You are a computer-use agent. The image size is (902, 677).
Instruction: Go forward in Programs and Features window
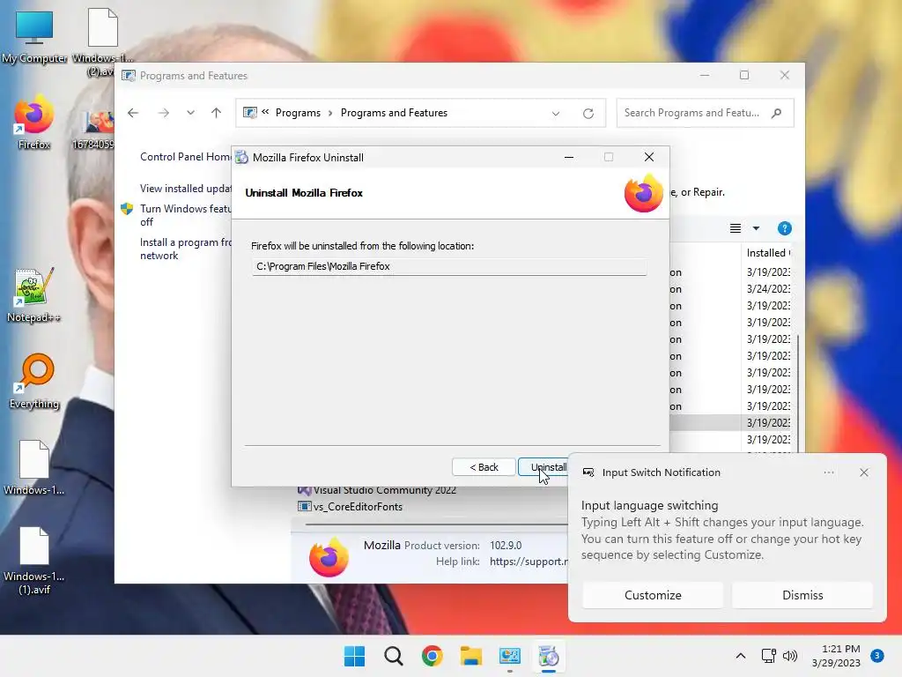tap(164, 113)
